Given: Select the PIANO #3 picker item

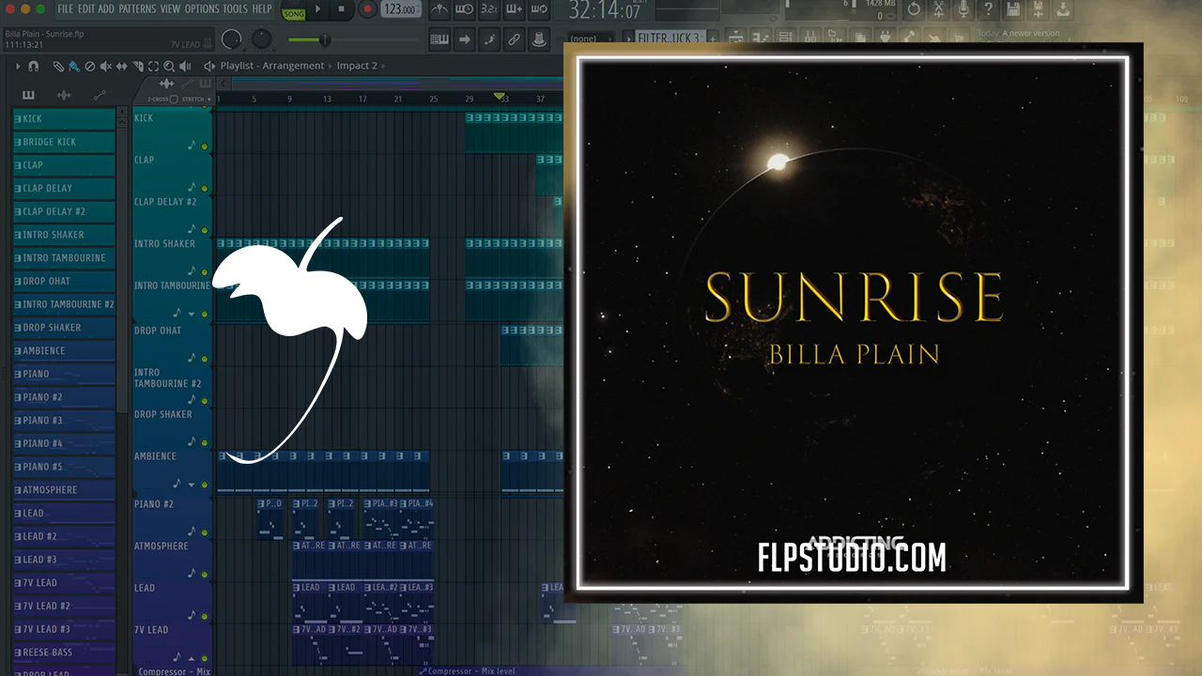Looking at the screenshot, I should coord(64,421).
